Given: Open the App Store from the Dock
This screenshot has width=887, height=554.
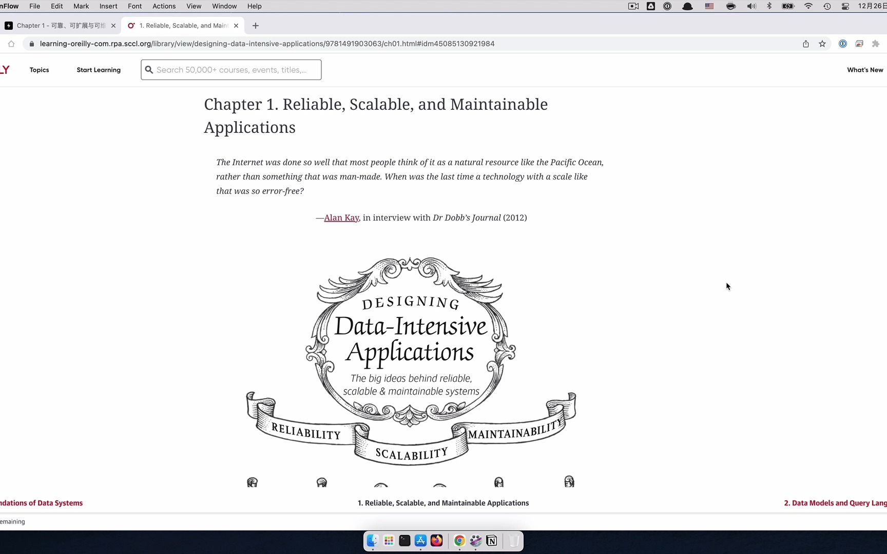Looking at the screenshot, I should (x=420, y=541).
